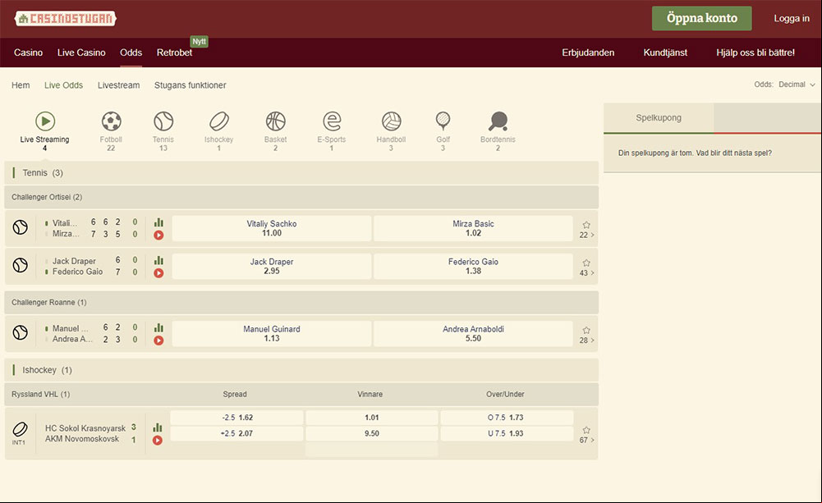Screen dimensions: 822x503
Task: Expand 28 more markets for Guinard match
Action: [586, 341]
